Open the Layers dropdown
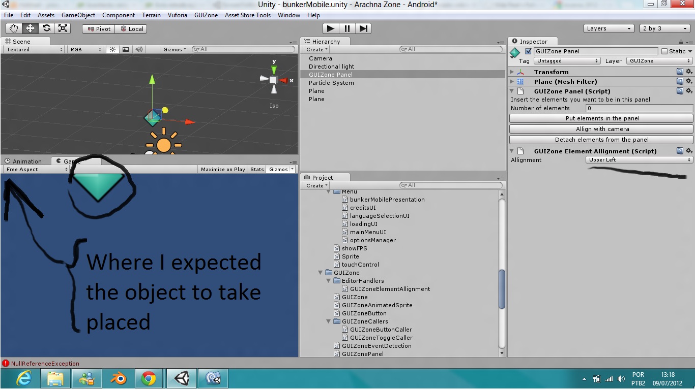This screenshot has height=390, width=695. 609,28
